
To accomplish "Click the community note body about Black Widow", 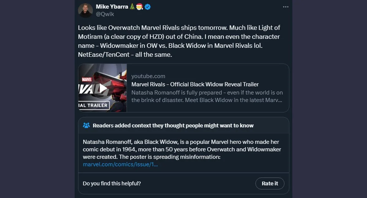I will click(x=182, y=149).
